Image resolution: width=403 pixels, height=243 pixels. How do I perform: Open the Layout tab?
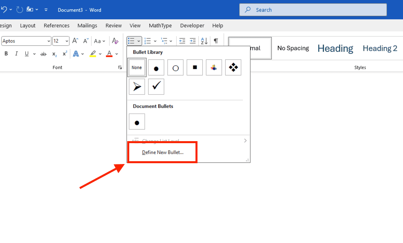28,25
